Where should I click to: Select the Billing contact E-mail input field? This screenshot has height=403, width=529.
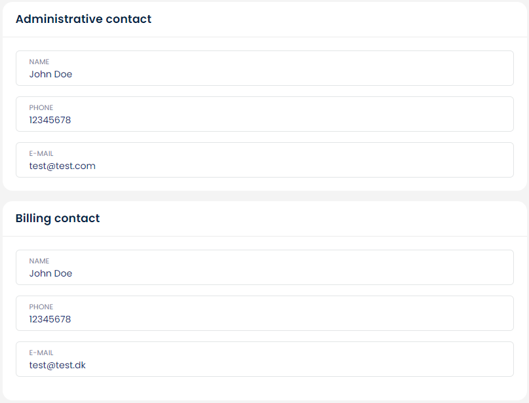(264, 359)
